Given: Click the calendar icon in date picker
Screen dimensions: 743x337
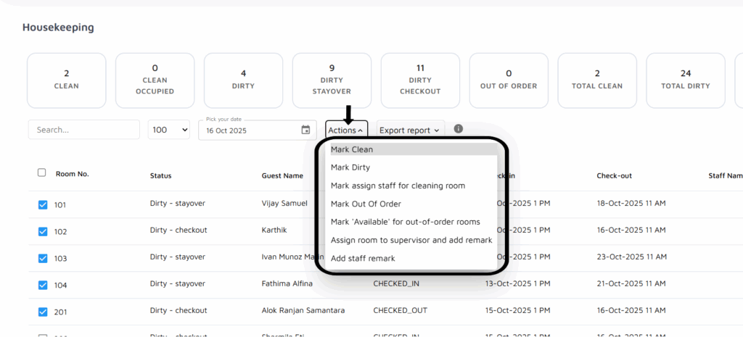Looking at the screenshot, I should 305,130.
